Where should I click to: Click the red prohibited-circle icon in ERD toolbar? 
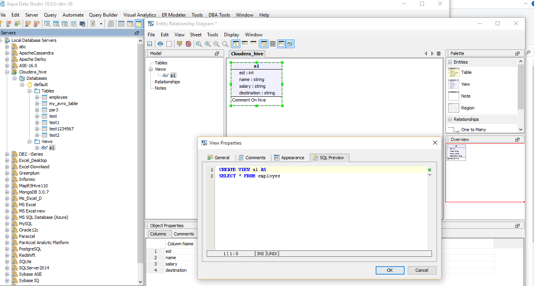(x=188, y=44)
